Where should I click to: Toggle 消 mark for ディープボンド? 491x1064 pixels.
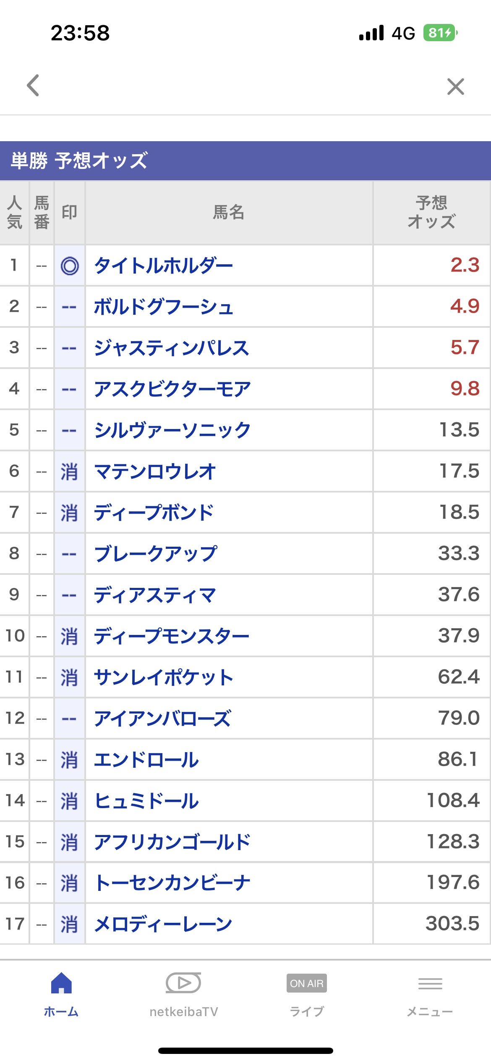coord(70,513)
